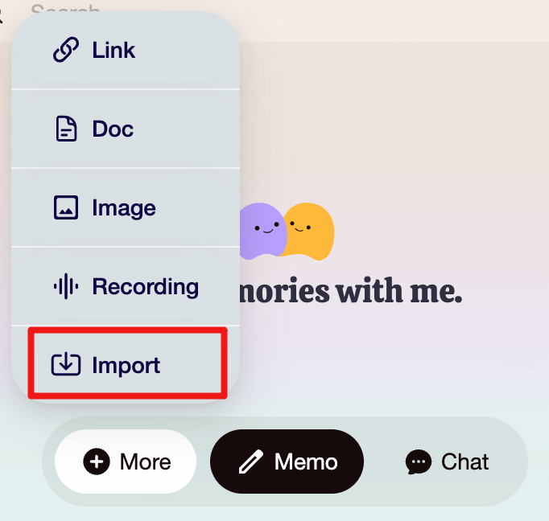Click the document page icon

66,129
